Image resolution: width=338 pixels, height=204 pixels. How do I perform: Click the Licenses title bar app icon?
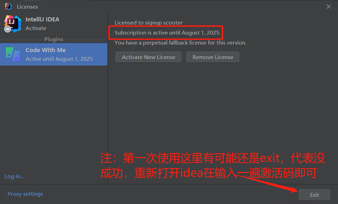pos(8,7)
